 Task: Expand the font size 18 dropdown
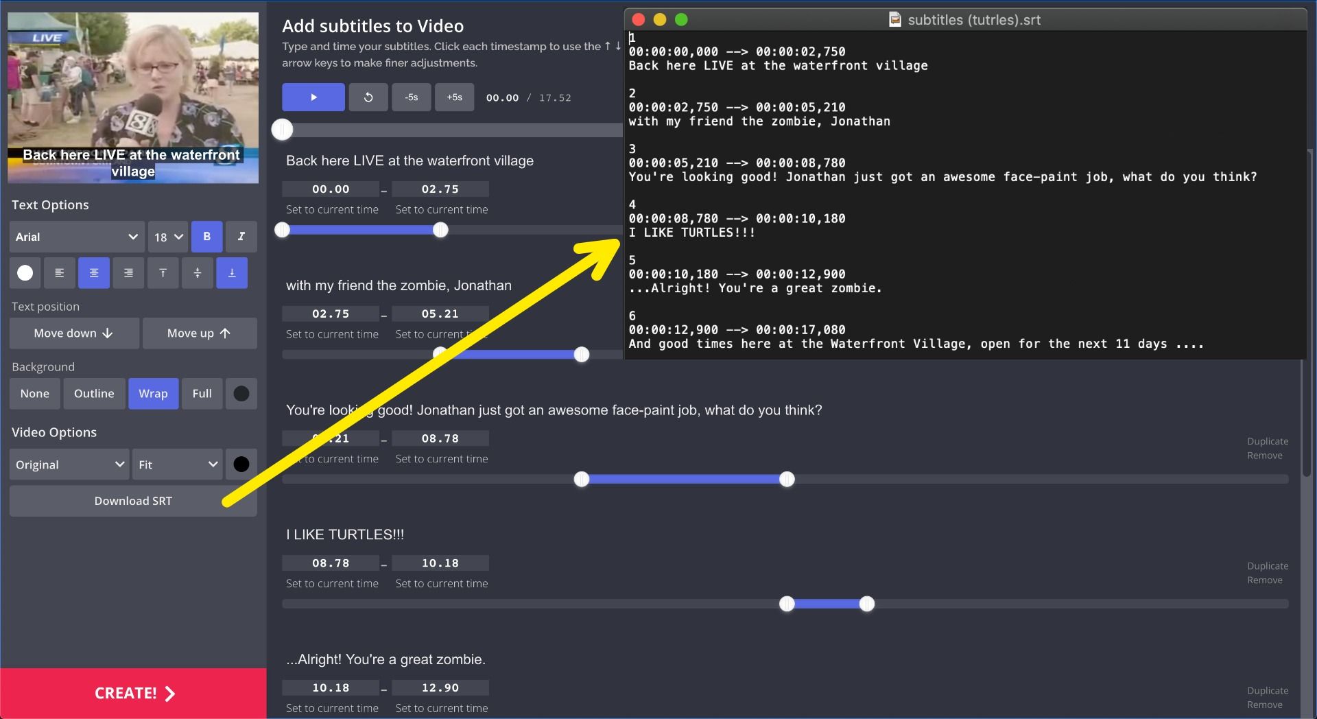pyautogui.click(x=168, y=237)
